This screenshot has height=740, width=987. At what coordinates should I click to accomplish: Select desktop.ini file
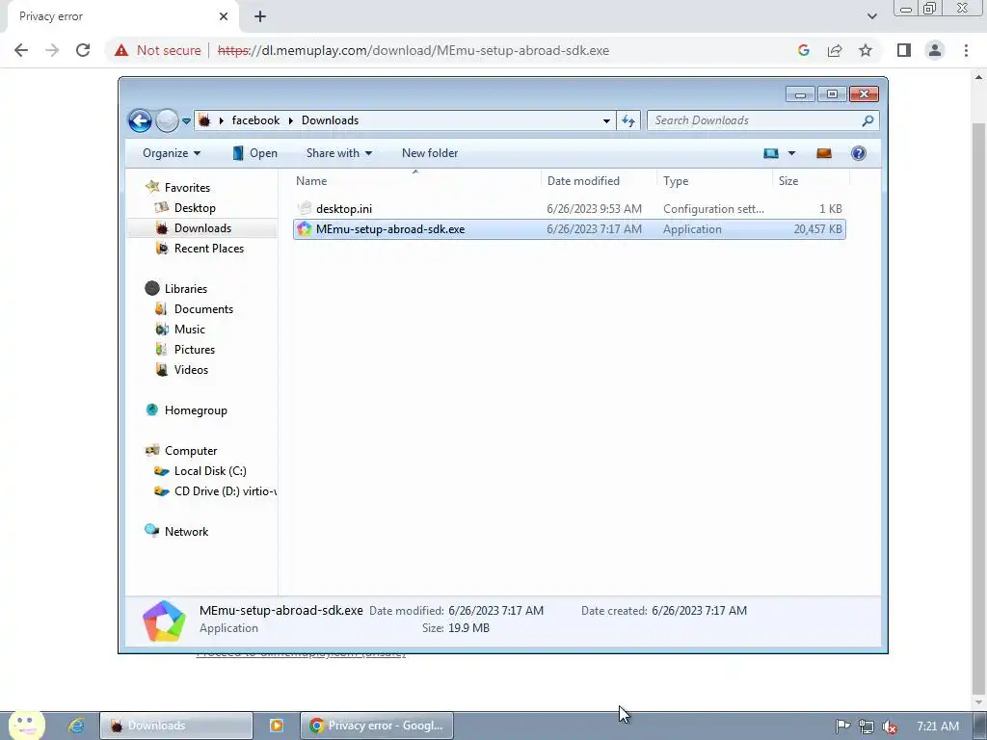(569, 209)
